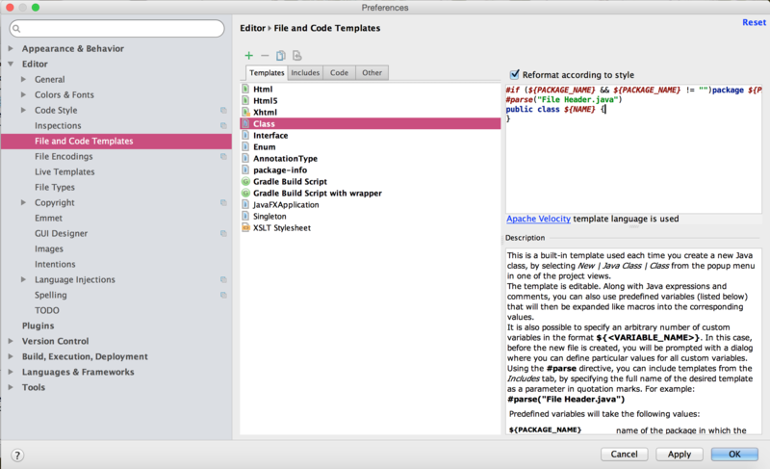Image resolution: width=770 pixels, height=469 pixels.
Task: Expand the Language Injections node
Action: (23, 279)
